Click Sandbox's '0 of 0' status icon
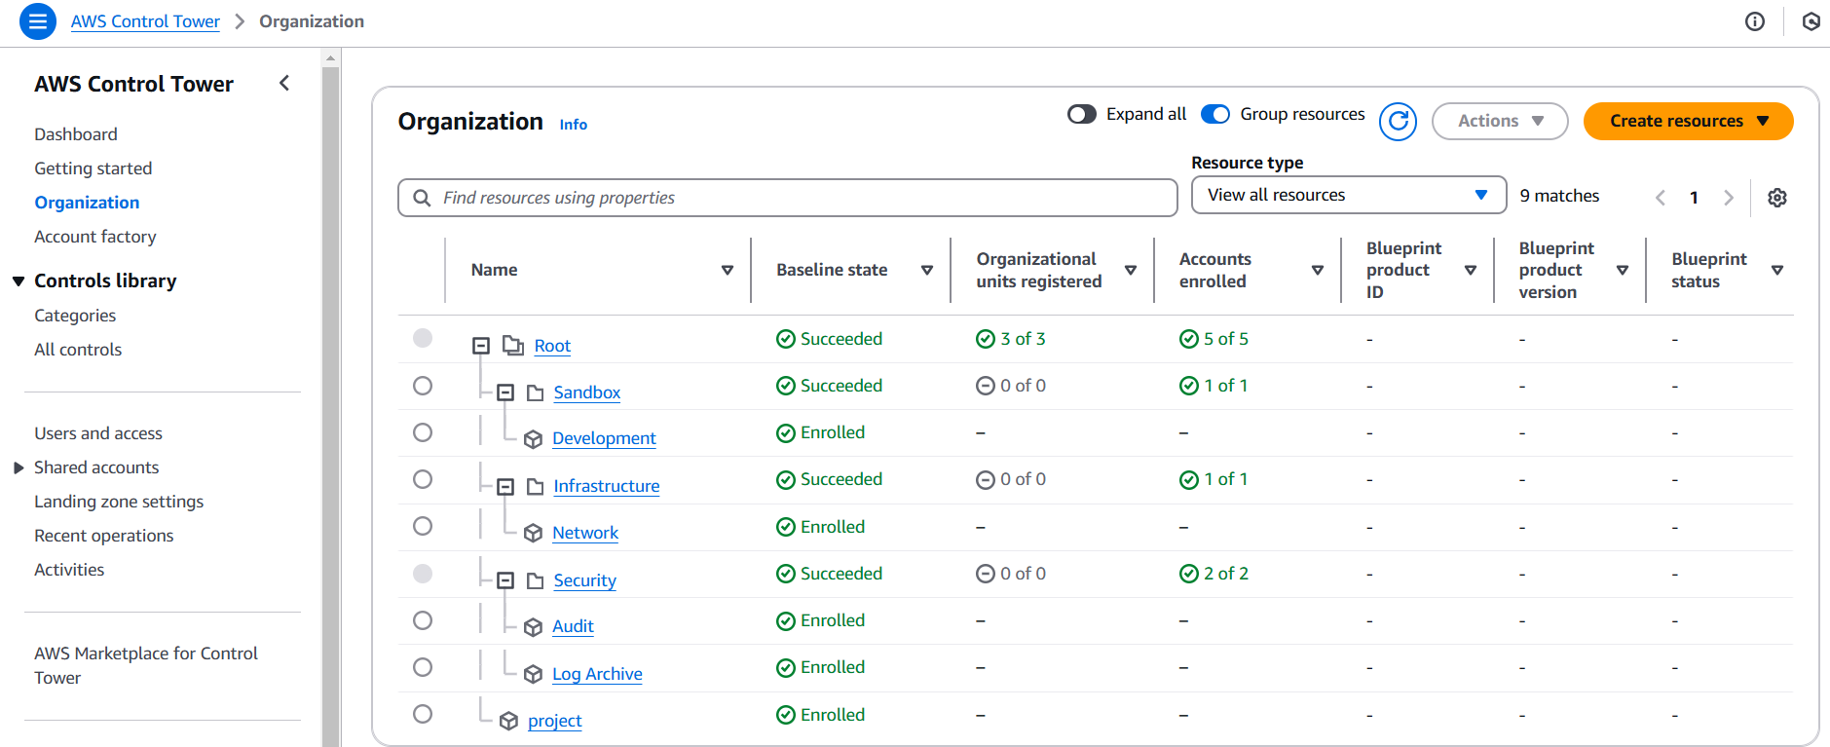Screen dimensions: 1830x747 (x=986, y=386)
